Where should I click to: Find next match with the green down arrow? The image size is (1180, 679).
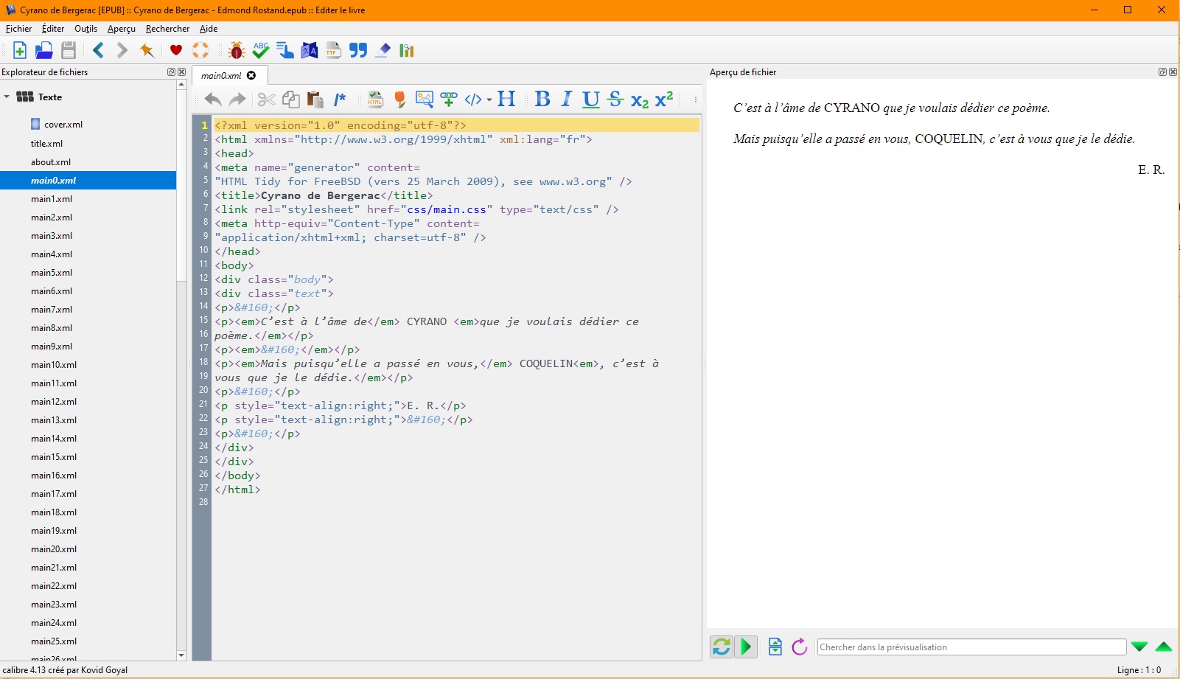[x=1139, y=647]
